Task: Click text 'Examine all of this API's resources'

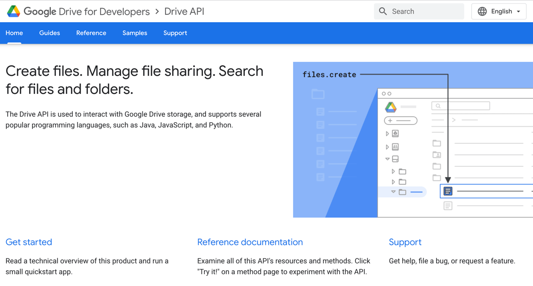Action: pyautogui.click(x=284, y=266)
